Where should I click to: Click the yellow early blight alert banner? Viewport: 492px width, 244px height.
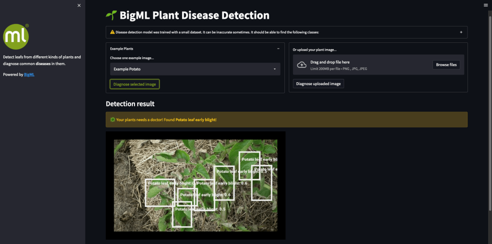pyautogui.click(x=286, y=119)
